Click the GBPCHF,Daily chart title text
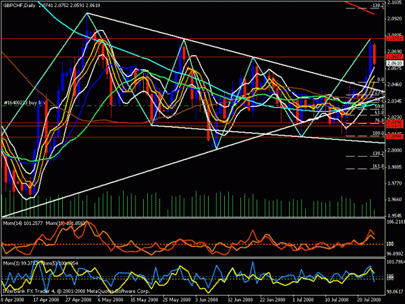The image size is (405, 304). (x=19, y=5)
